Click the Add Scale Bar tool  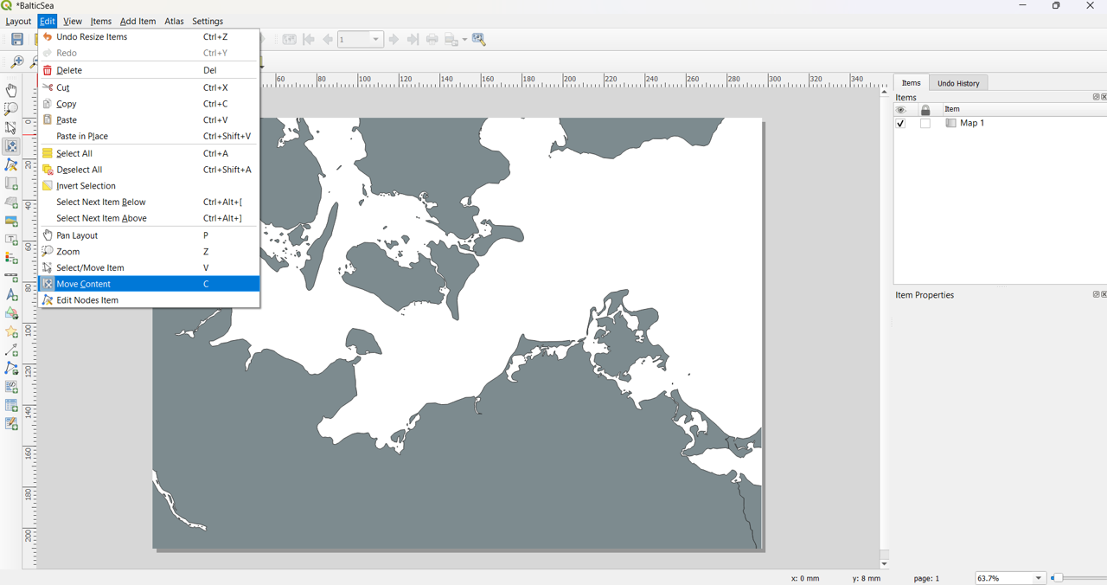click(x=11, y=278)
